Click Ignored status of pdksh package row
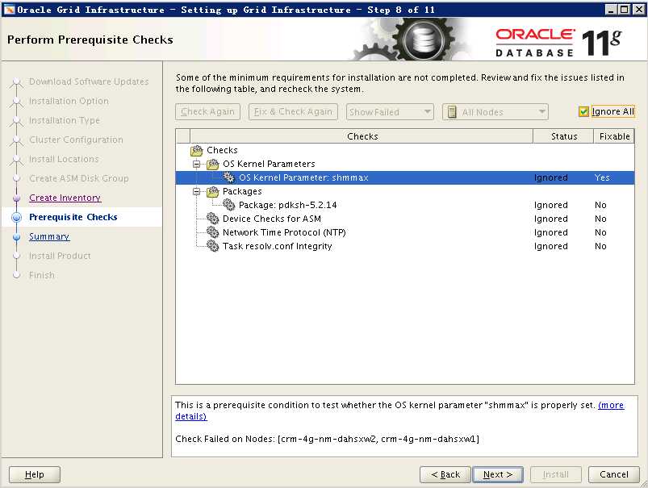The image size is (648, 488). click(x=551, y=206)
